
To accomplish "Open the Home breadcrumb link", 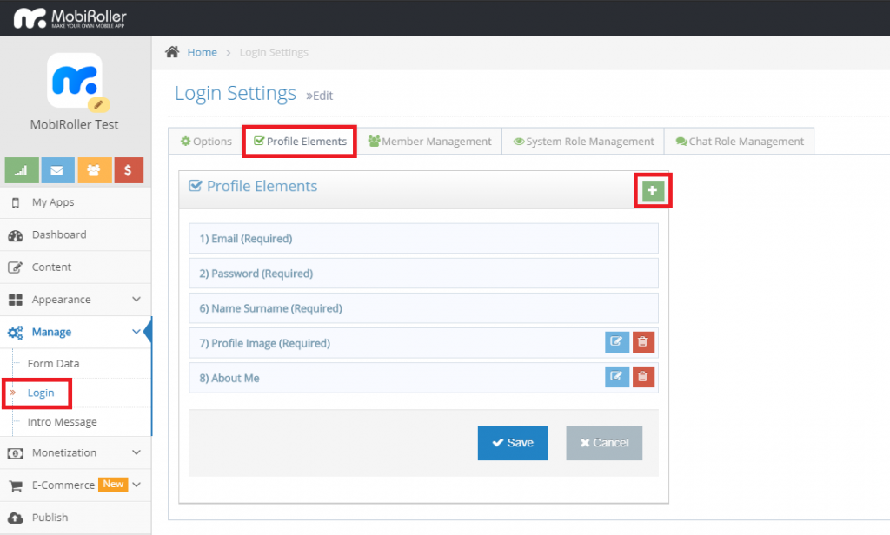I will click(200, 52).
